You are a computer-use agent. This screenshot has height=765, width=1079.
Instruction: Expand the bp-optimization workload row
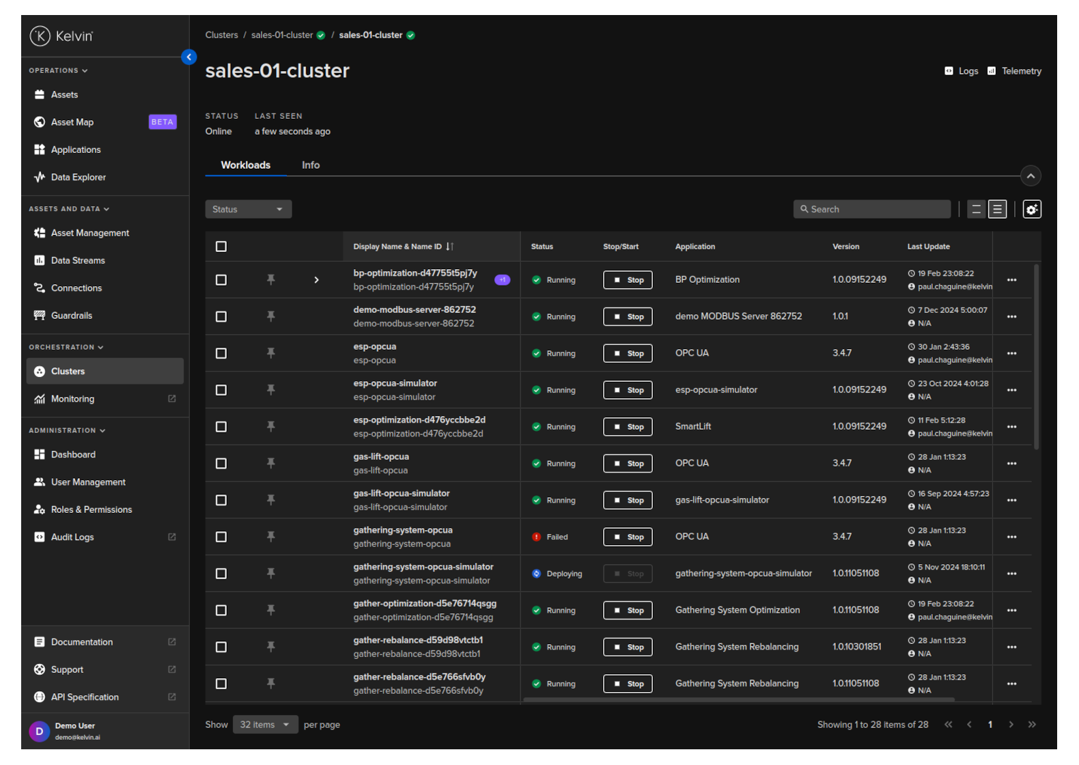316,280
